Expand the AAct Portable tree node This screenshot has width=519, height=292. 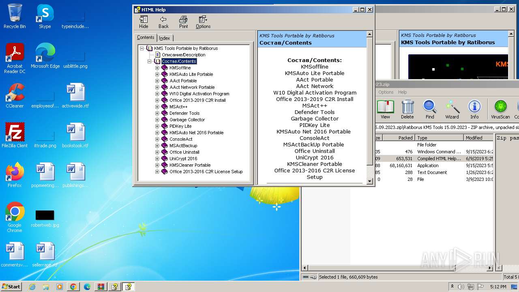pos(157,81)
